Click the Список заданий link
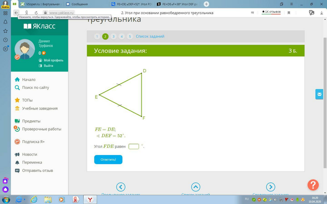 150,36
